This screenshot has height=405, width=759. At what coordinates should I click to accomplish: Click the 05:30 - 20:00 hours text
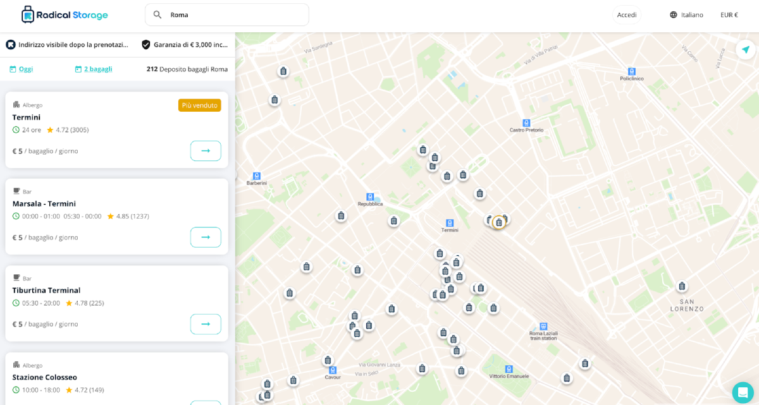tap(41, 303)
